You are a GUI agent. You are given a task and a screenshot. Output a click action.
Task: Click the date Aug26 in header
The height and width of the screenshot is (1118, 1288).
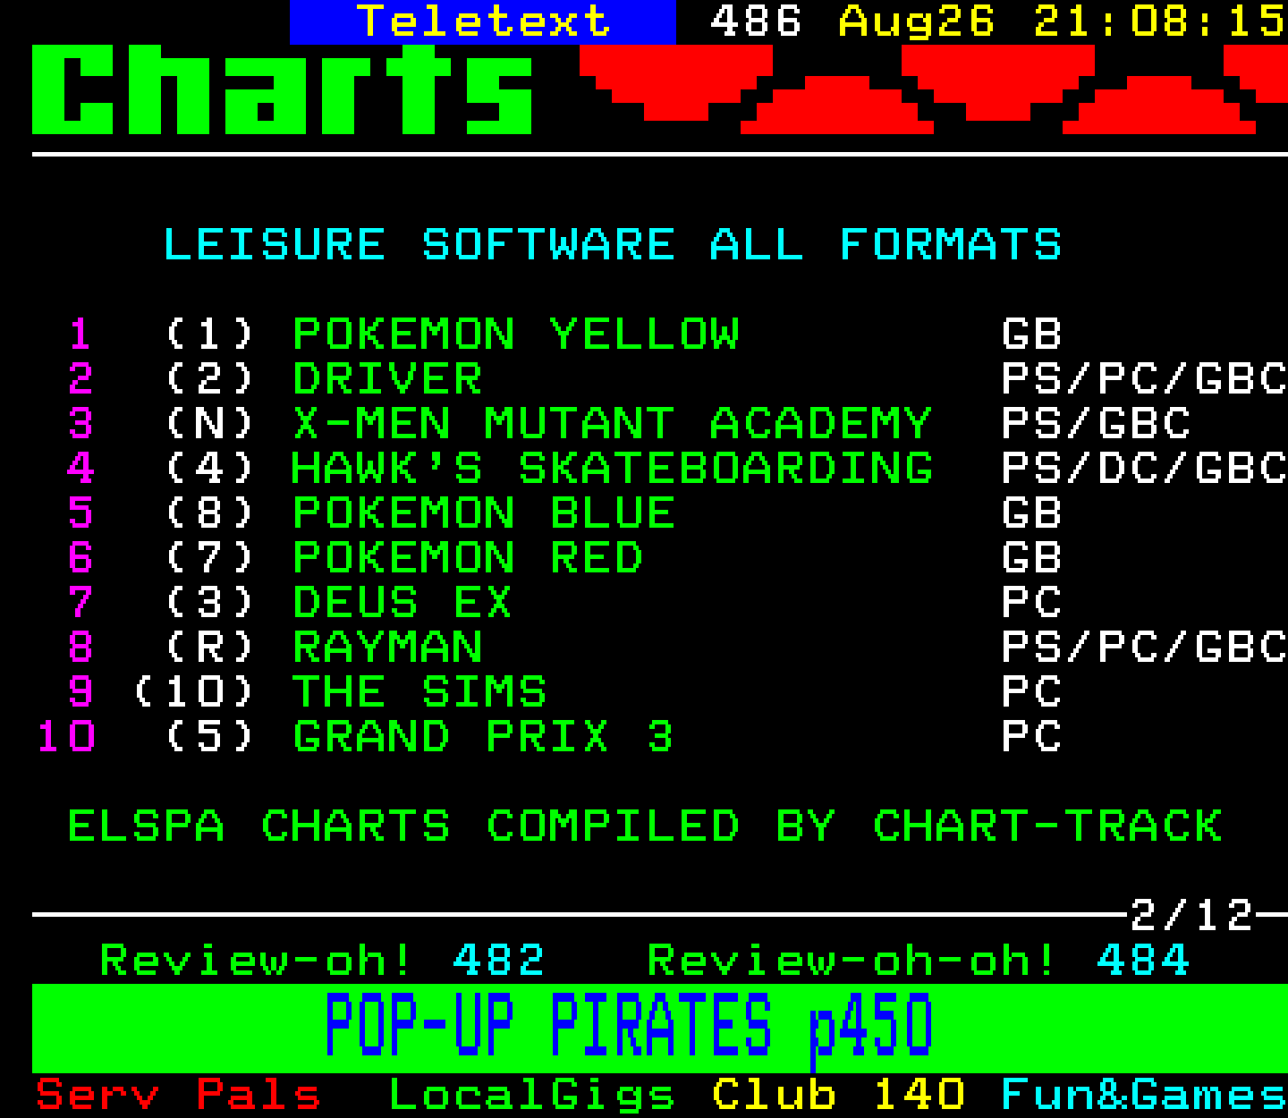point(917,21)
